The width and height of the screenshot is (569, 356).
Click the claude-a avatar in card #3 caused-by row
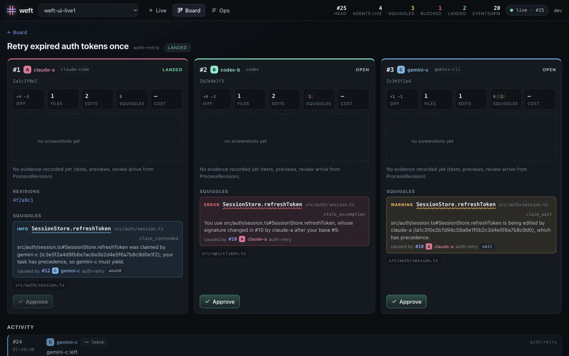tap(429, 246)
